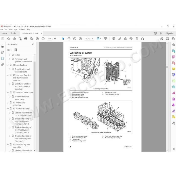Open Troubleshooting of electrical system Part 2
This screenshot has width=176, height=176.
click(23, 130)
